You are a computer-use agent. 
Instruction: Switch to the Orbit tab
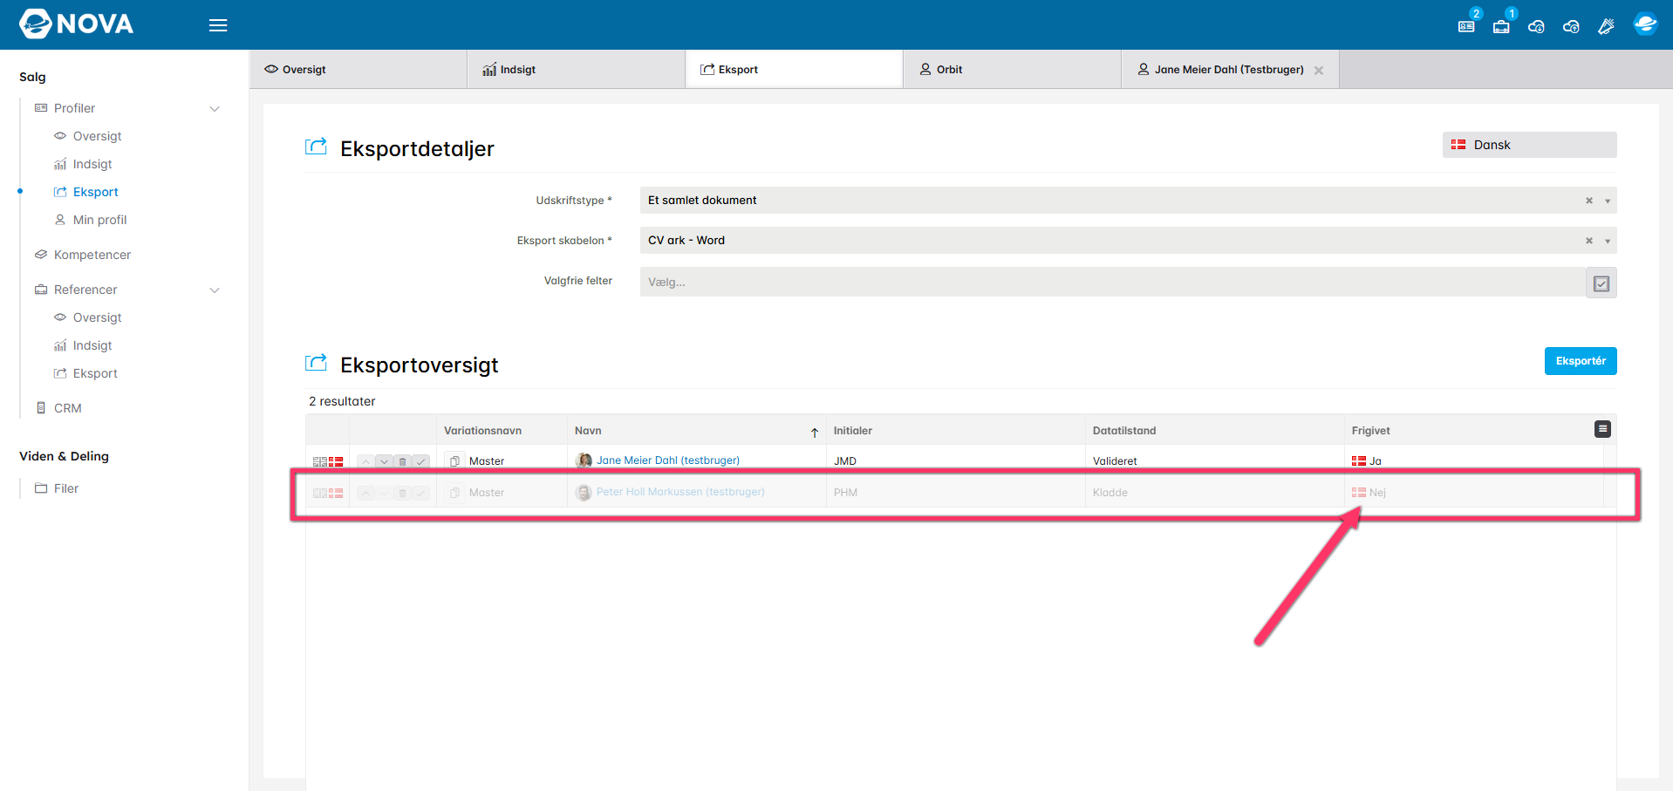1013,69
